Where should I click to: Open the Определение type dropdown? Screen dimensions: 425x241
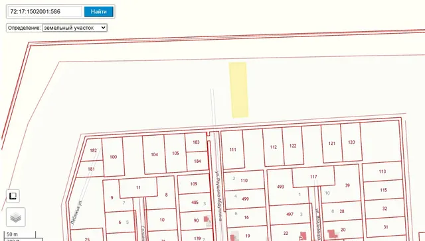[74, 28]
